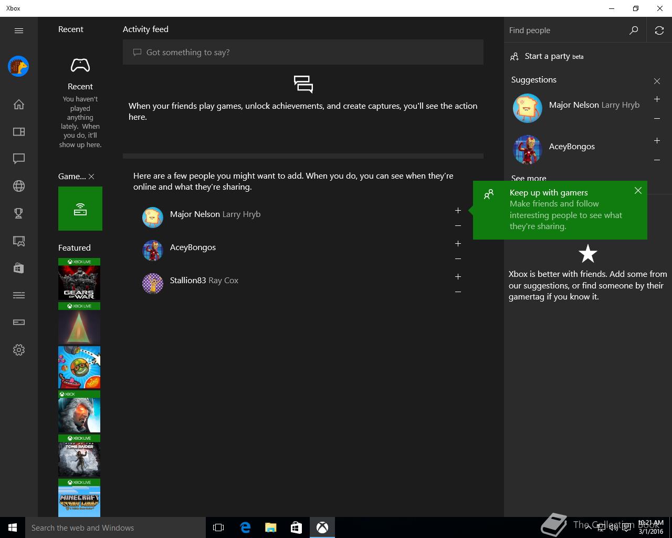Click the 'Search the web and Windows' box
Image resolution: width=672 pixels, height=538 pixels.
115,527
